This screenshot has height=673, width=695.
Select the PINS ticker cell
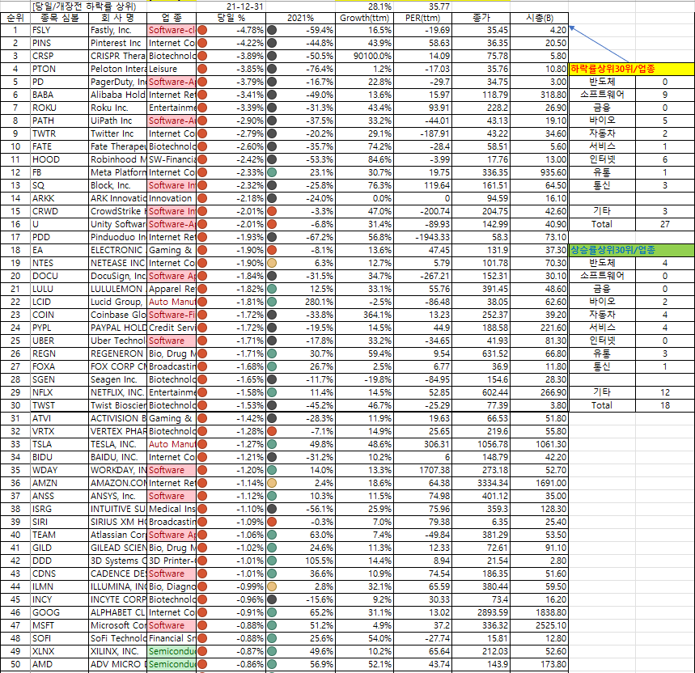point(59,43)
